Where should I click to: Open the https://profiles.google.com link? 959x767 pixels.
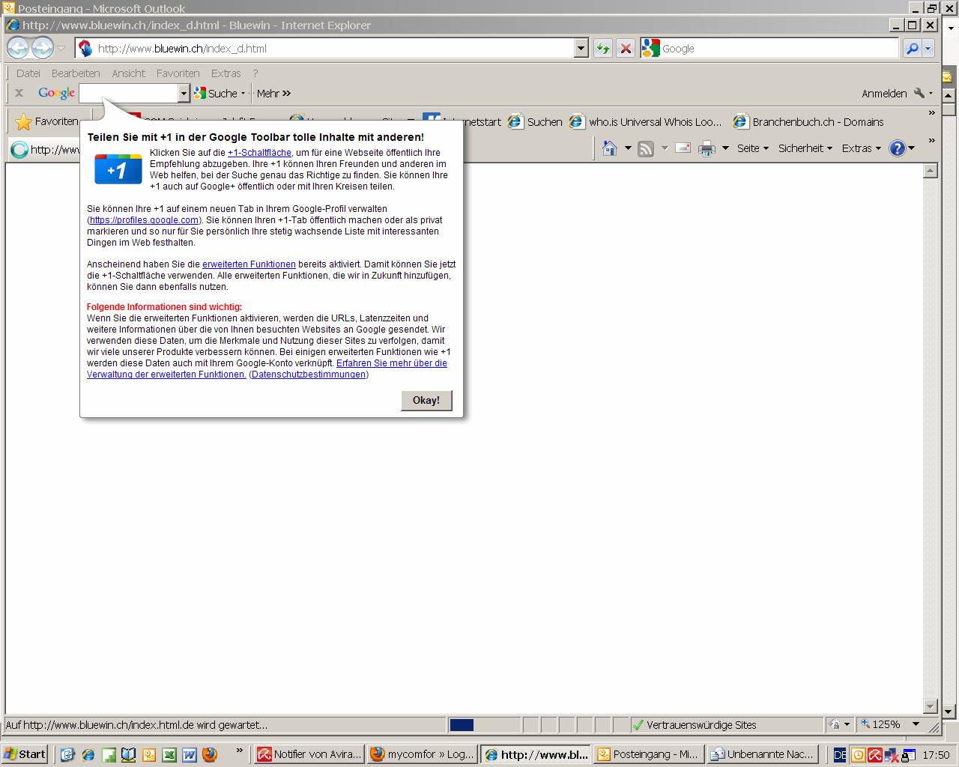pos(144,220)
